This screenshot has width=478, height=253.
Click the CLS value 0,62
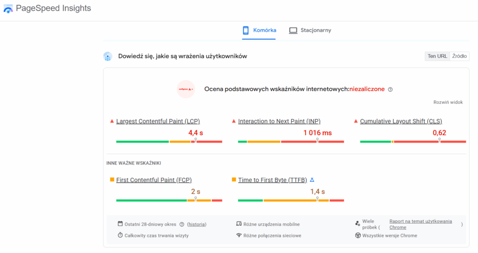coord(439,133)
